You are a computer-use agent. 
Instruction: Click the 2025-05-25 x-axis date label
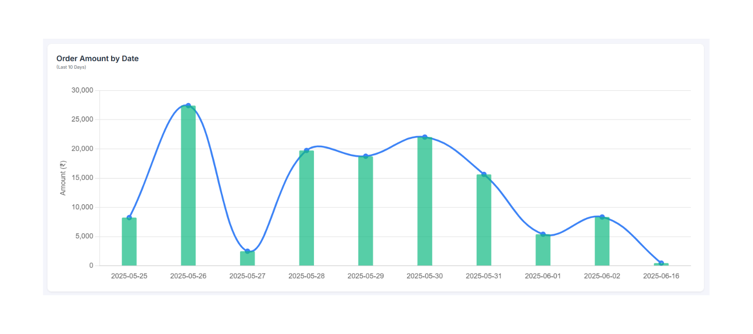129,276
